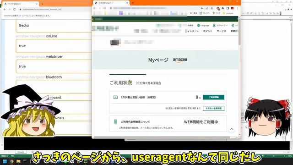Click the Gecko text field in left window

click(54, 26)
